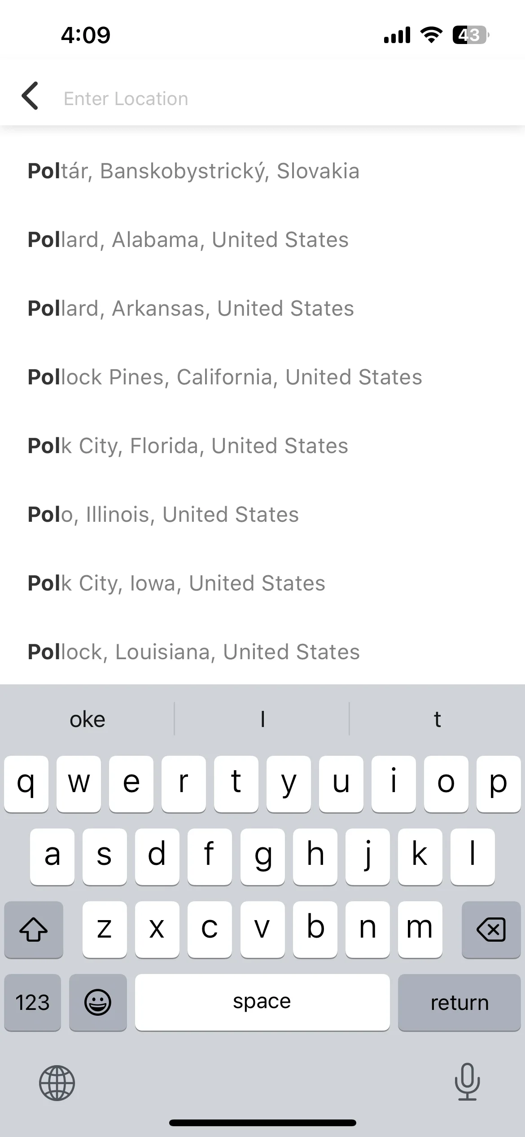Screen dimensions: 525x1137
Task: Open the emoji keyboard icon
Action: [98, 1002]
